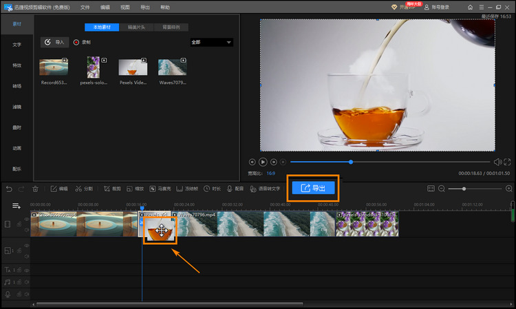516x309 pixels.
Task: Zoom in the timeline with plus magnifier
Action: coord(508,189)
